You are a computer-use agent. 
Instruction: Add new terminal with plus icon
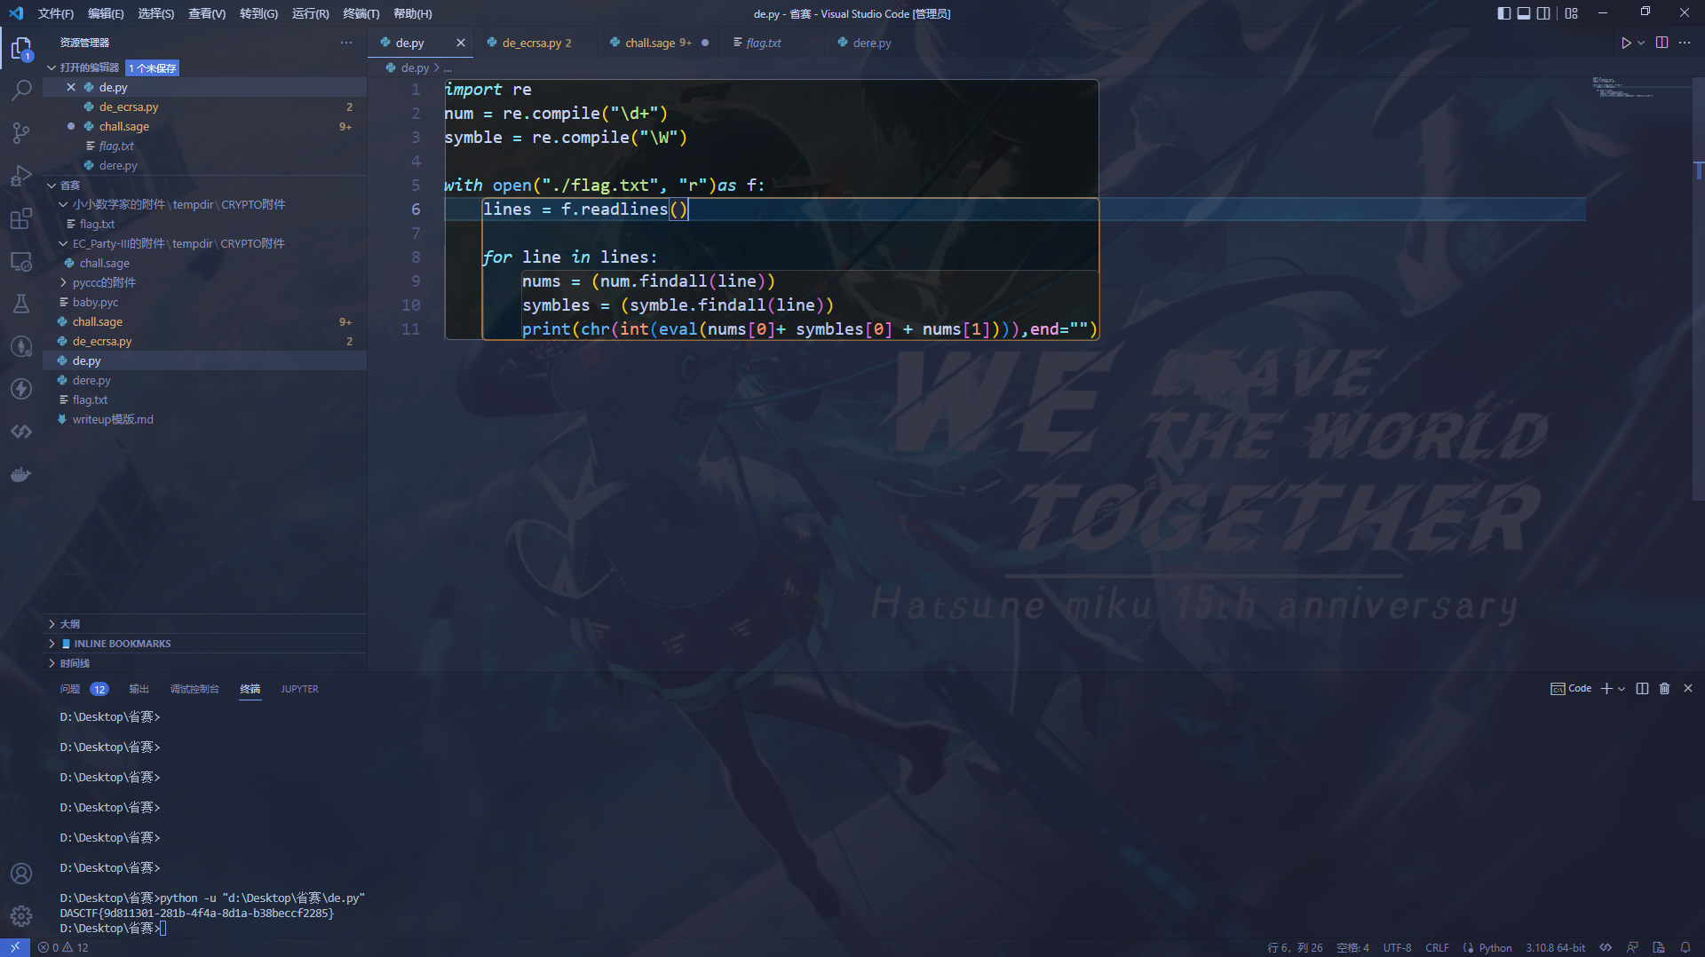point(1606,688)
